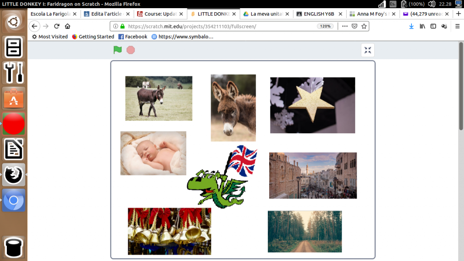464x261 pixels.
Task: Open the Downloads arrow in toolbar
Action: click(x=411, y=26)
